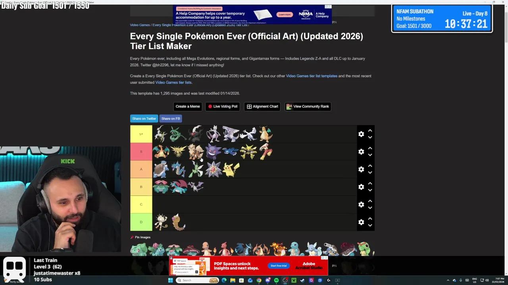This screenshot has width=508, height=285.
Task: Open Steam from the taskbar
Action: 302,280
